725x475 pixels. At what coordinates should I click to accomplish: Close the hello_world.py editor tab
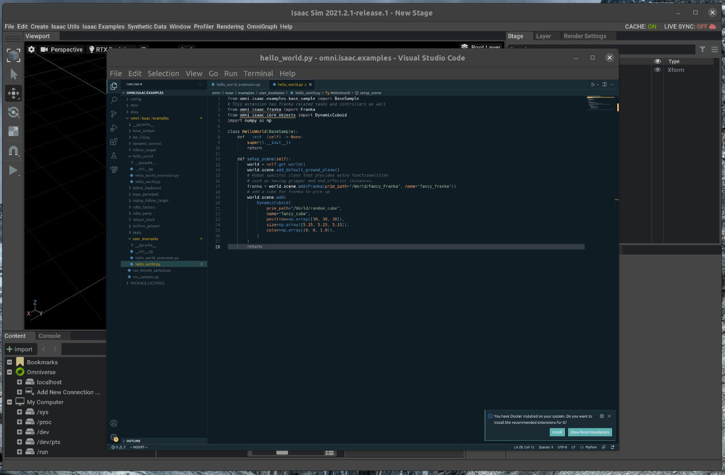point(311,84)
